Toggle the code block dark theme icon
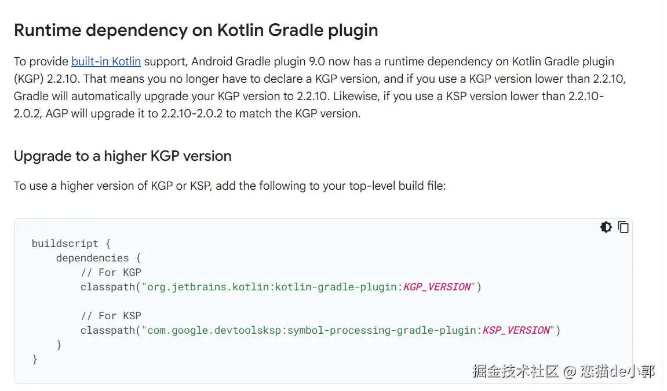 tap(606, 227)
